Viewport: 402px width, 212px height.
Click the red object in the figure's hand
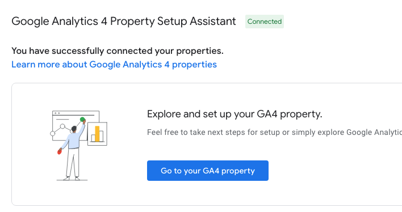click(x=59, y=151)
